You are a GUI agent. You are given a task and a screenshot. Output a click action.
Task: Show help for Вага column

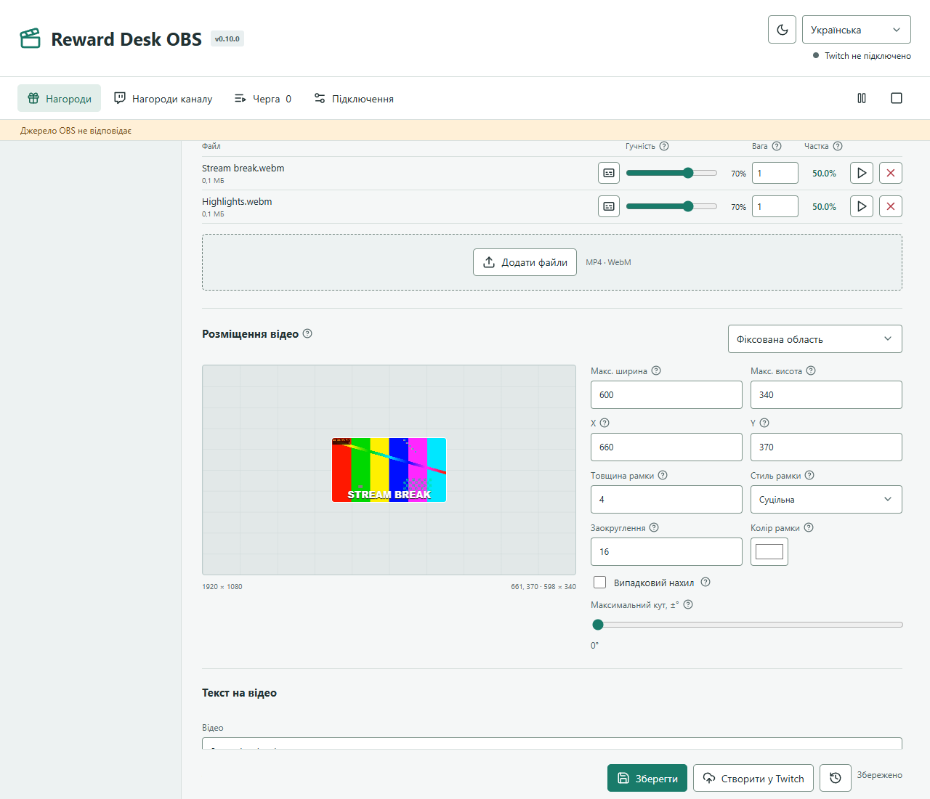click(x=777, y=146)
